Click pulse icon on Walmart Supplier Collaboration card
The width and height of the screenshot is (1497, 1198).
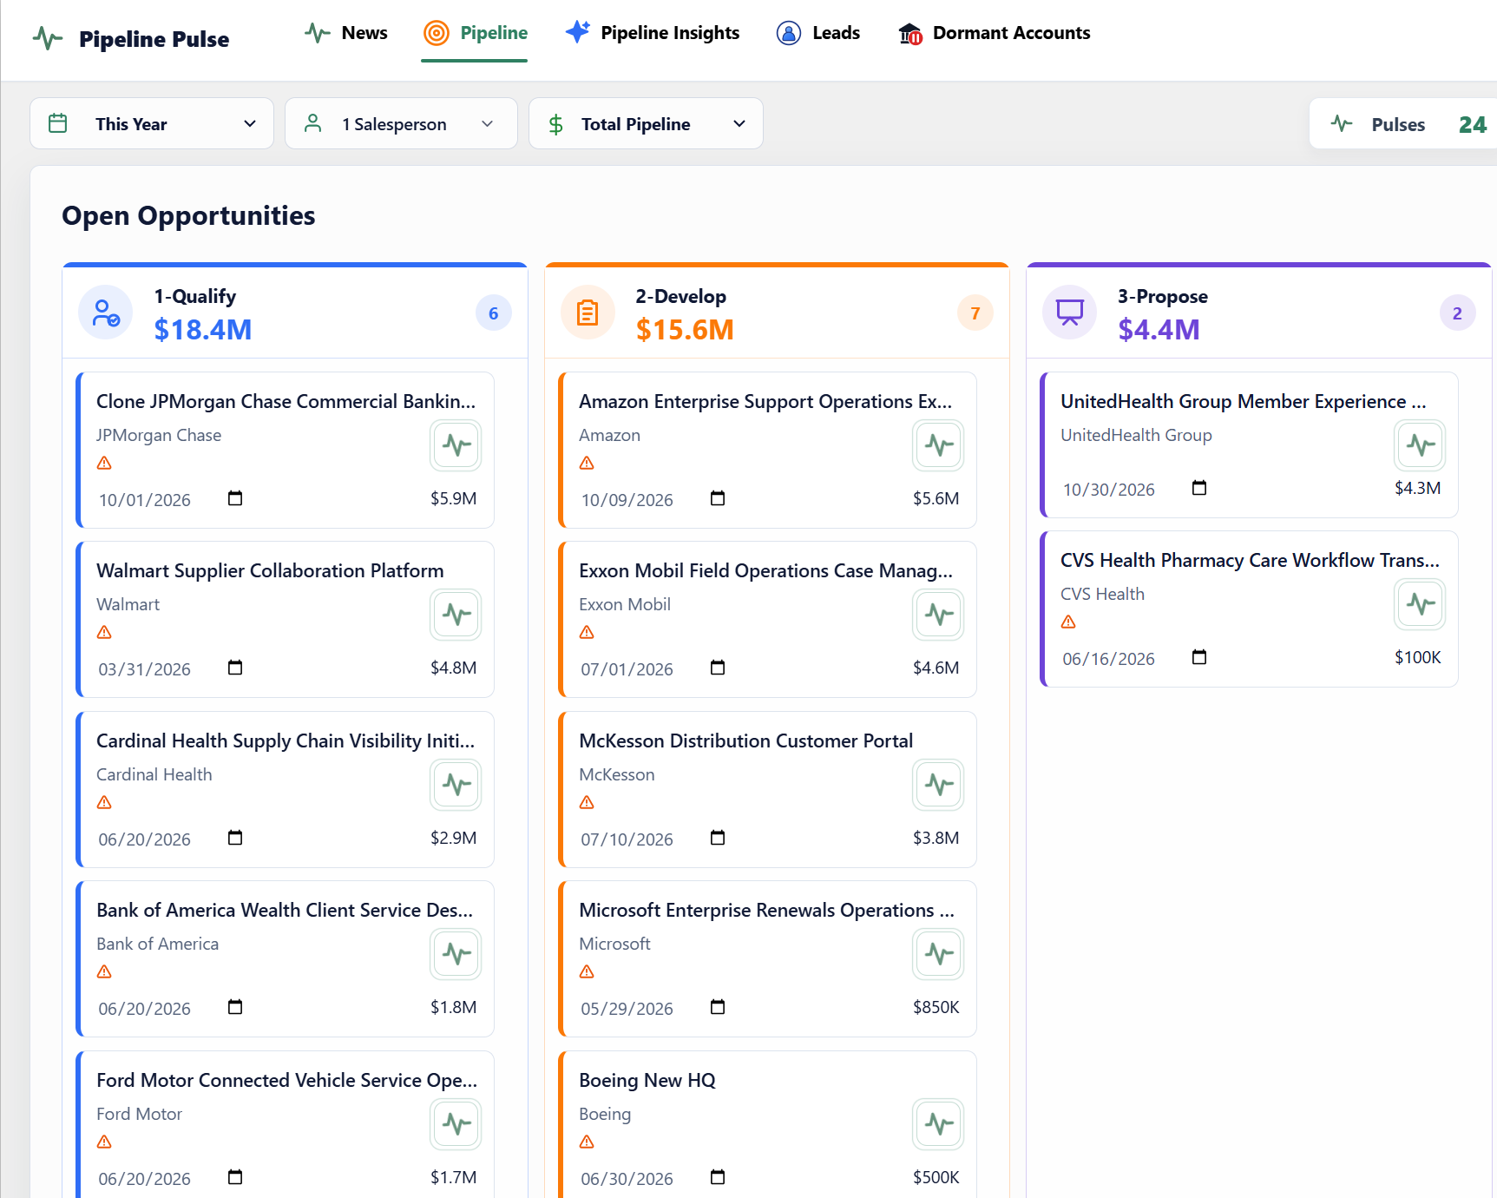point(456,615)
